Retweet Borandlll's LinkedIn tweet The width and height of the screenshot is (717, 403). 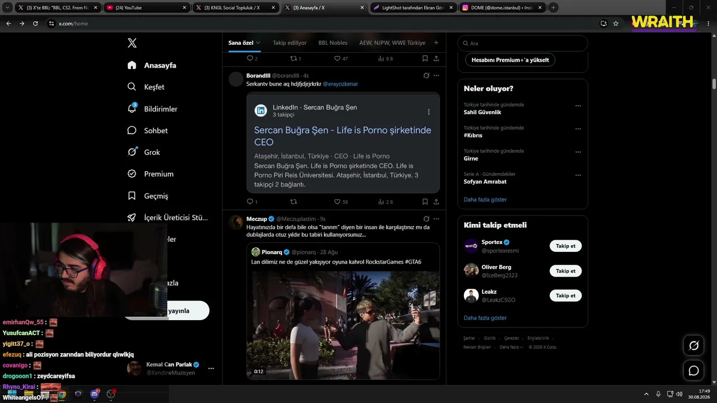coord(293,201)
